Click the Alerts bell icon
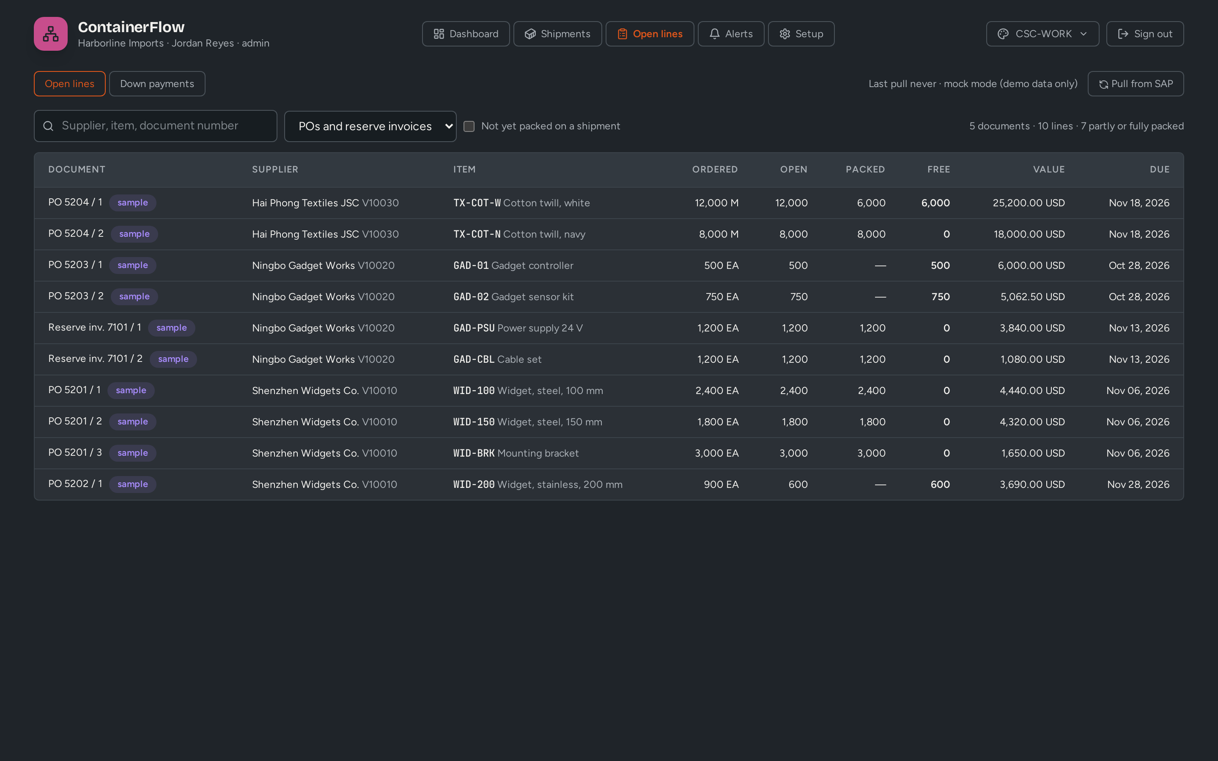The image size is (1218, 761). pyautogui.click(x=714, y=34)
